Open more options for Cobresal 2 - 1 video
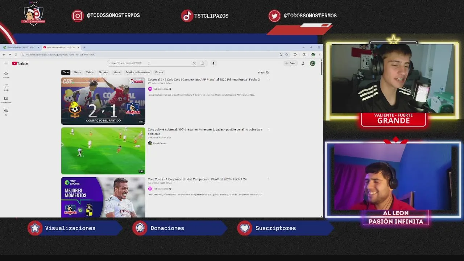The image size is (464, 261). (x=268, y=79)
